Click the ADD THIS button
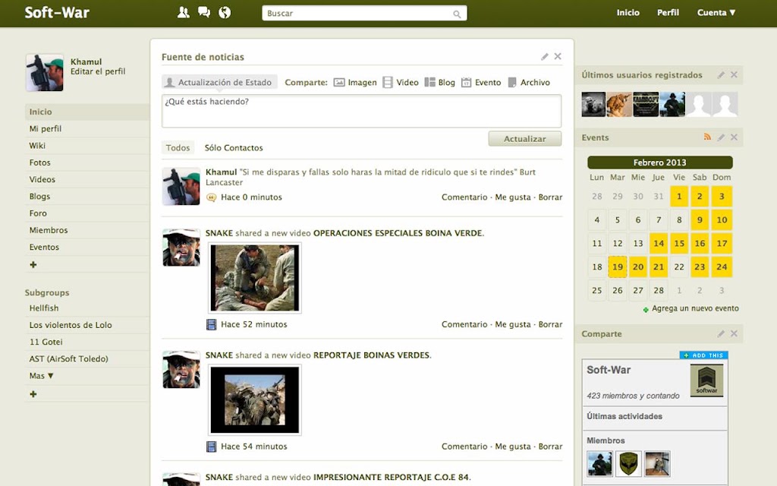The height and width of the screenshot is (486, 777). coord(703,355)
